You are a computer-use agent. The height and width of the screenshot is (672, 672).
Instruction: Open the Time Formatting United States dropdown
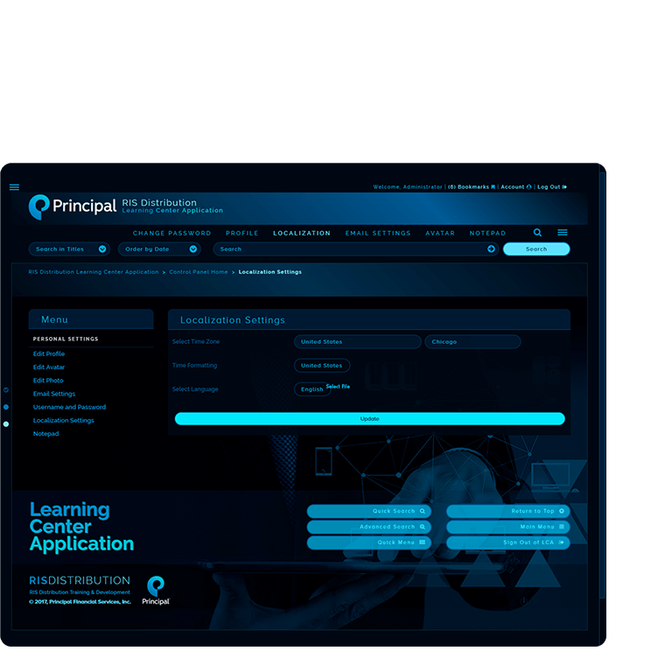pos(322,366)
